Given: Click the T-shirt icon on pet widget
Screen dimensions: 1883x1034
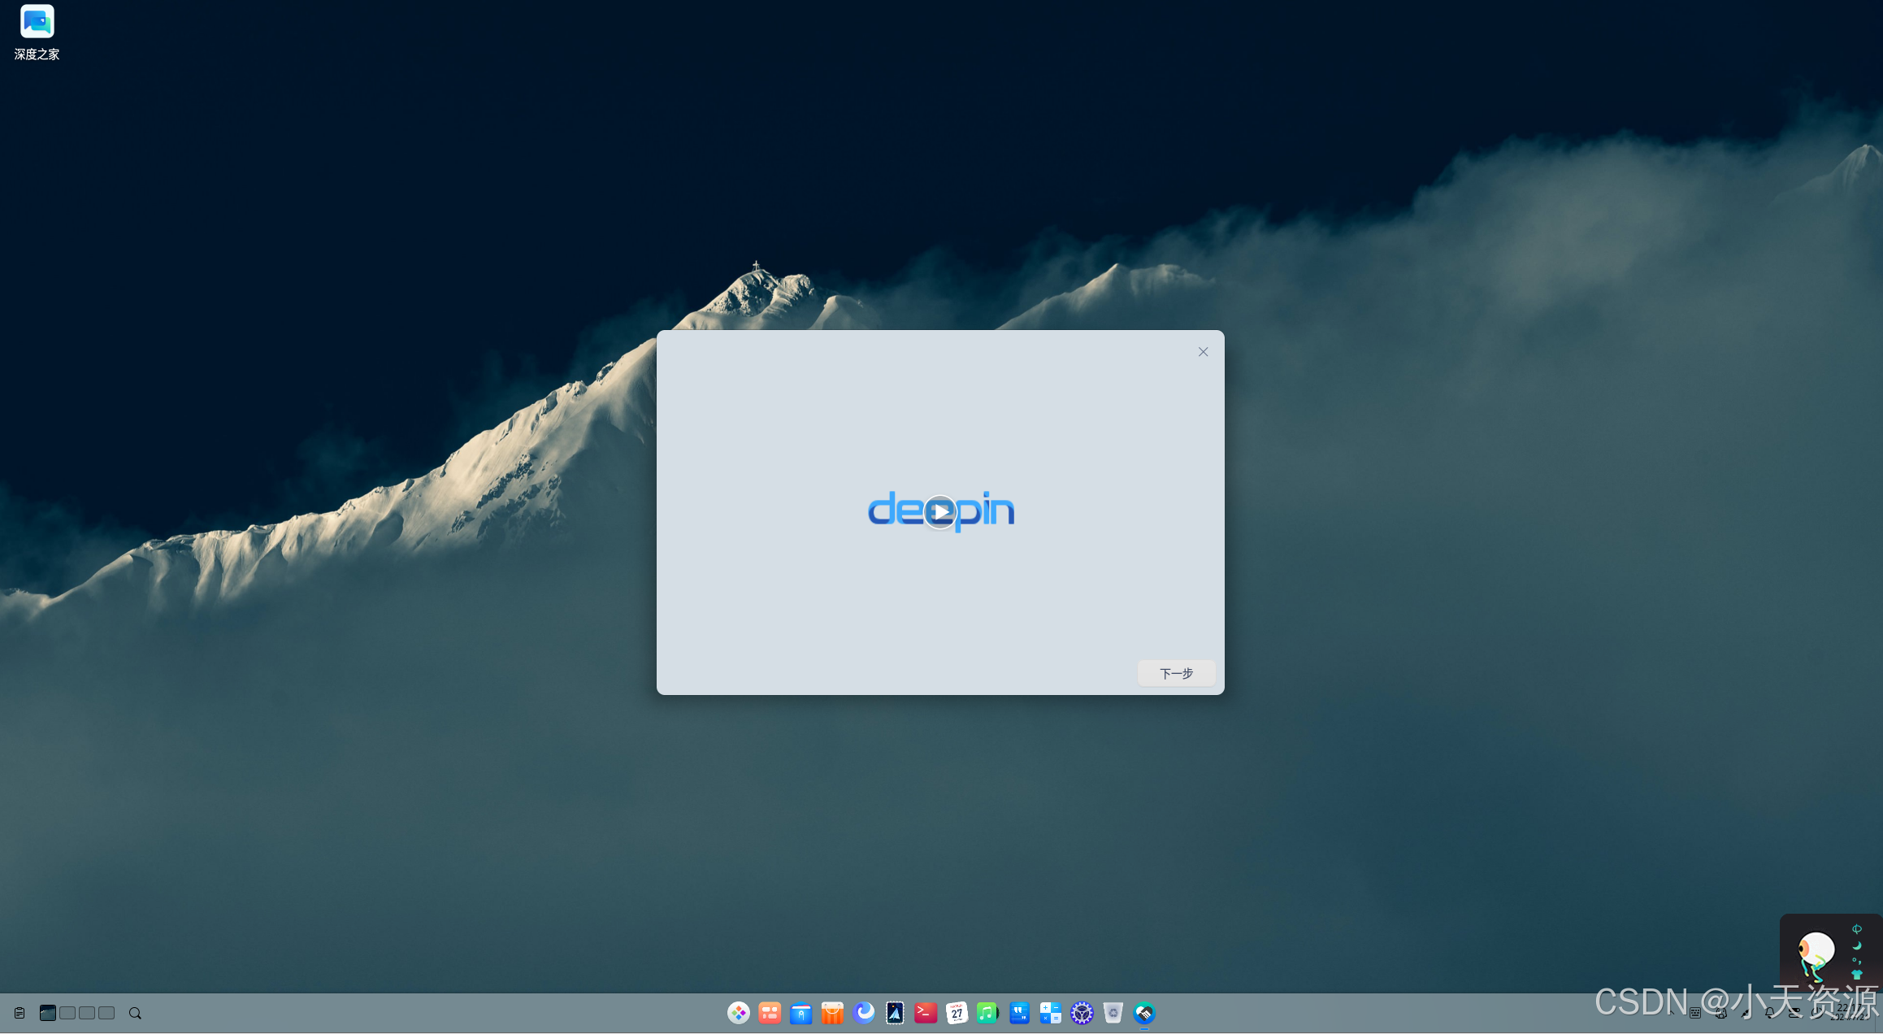Looking at the screenshot, I should [1857, 975].
